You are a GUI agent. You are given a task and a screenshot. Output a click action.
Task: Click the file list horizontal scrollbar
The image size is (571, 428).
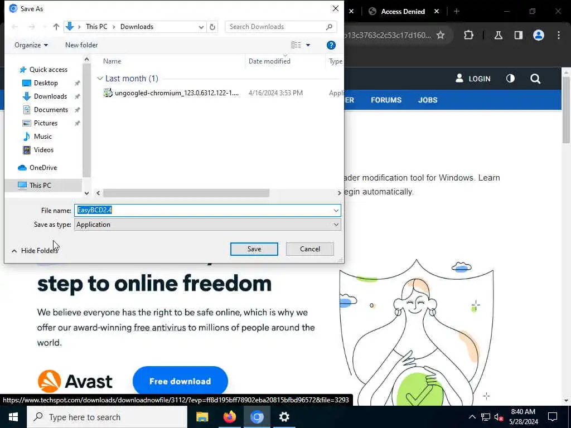pos(186,193)
